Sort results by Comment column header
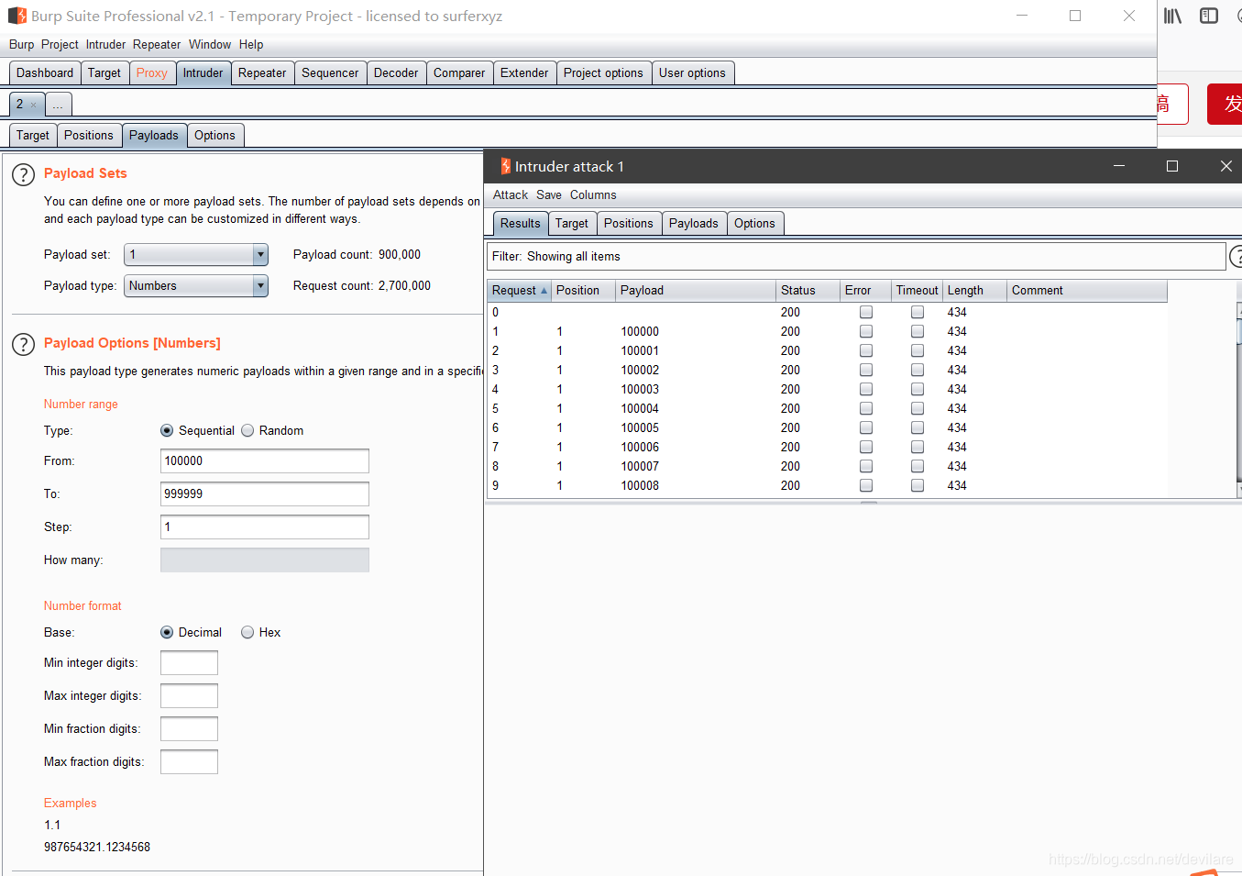Image resolution: width=1242 pixels, height=876 pixels. tap(1087, 291)
